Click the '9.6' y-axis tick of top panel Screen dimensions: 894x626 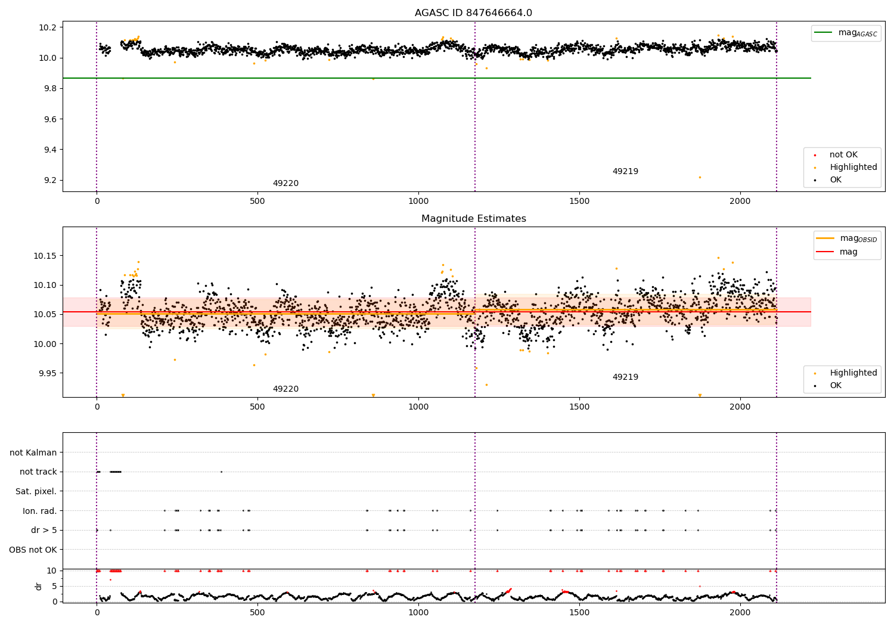tap(50, 119)
